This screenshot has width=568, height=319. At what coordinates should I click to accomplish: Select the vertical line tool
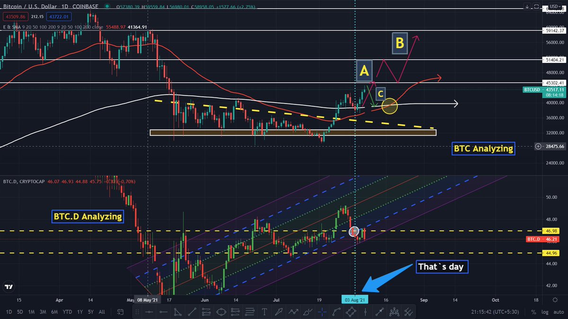[x=365, y=312]
